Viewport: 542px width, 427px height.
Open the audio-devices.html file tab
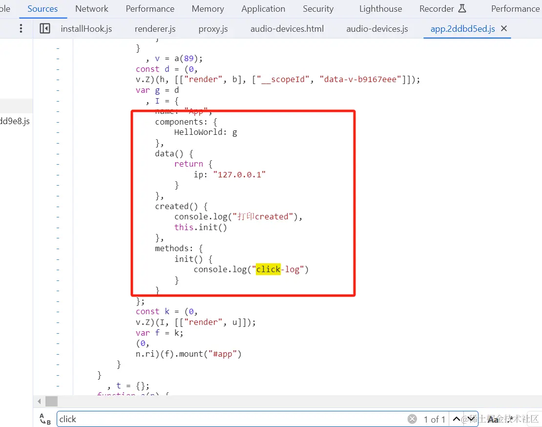[x=287, y=29]
